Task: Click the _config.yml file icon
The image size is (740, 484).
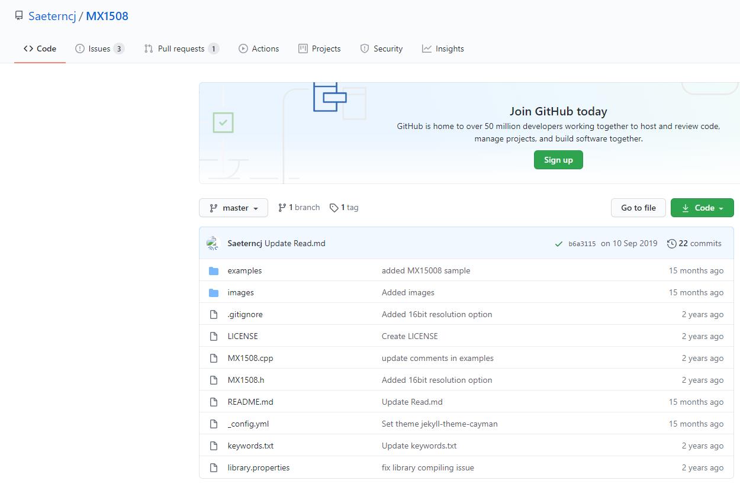Action: click(214, 424)
